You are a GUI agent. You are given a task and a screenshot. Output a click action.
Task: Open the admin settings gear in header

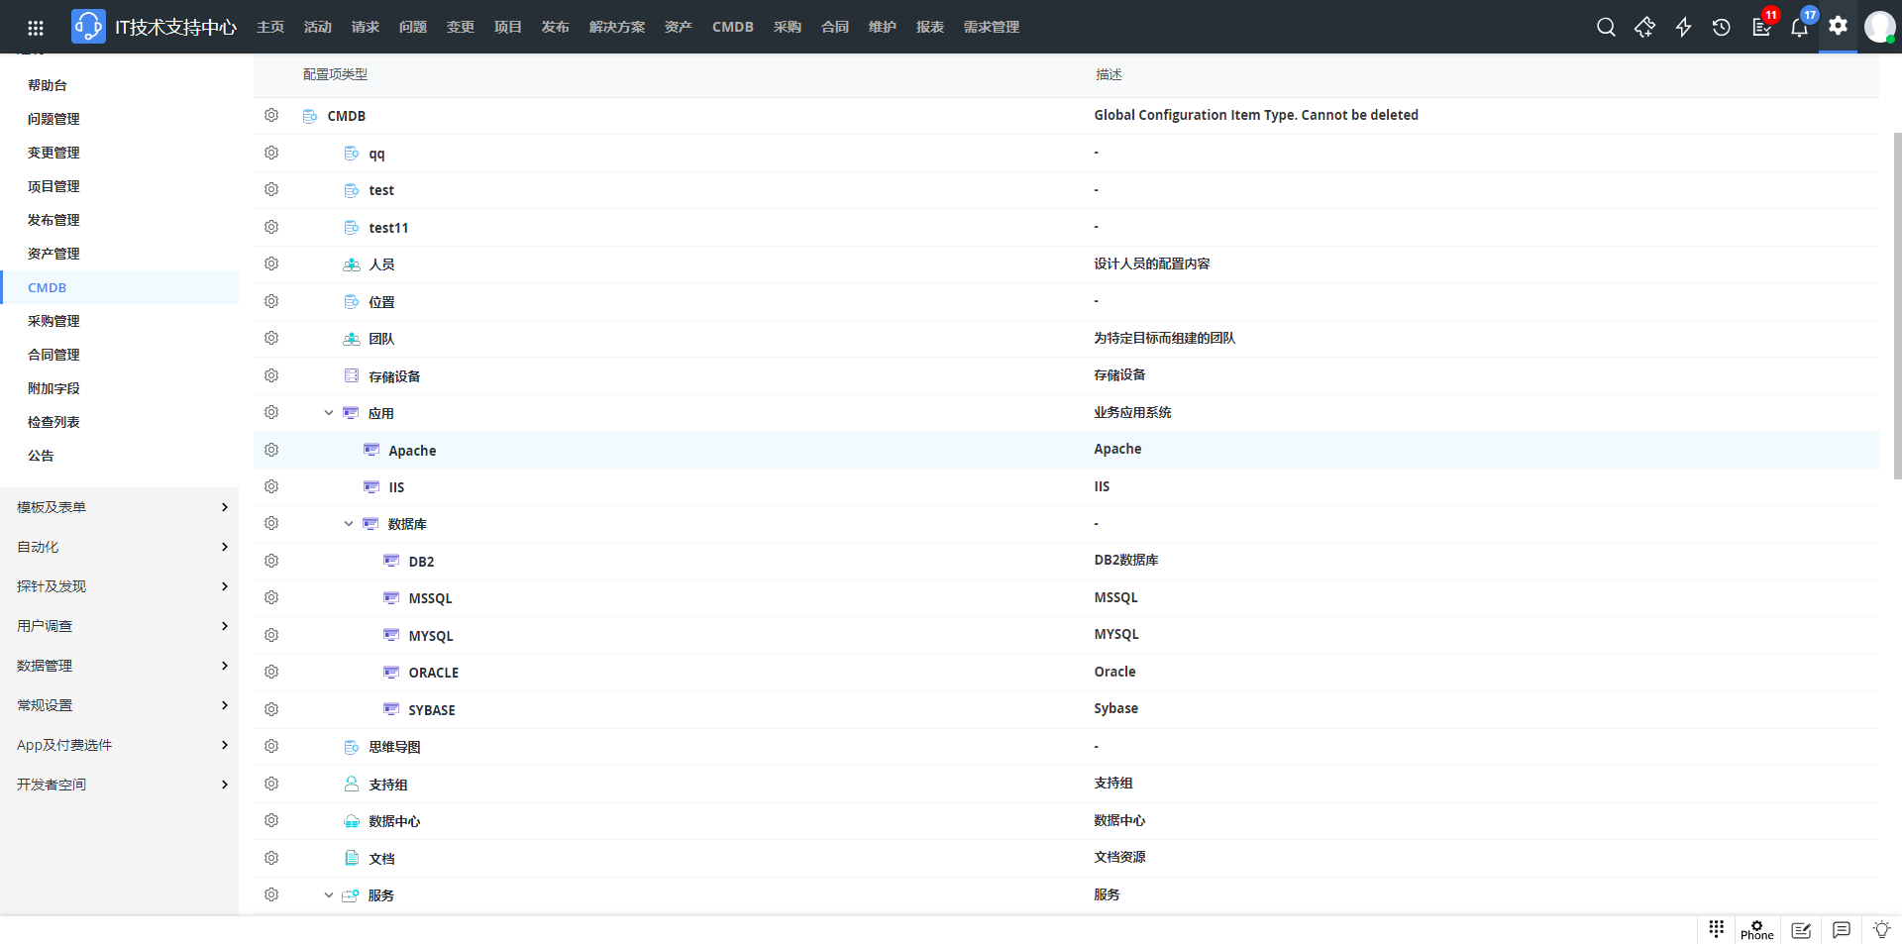coord(1838,26)
